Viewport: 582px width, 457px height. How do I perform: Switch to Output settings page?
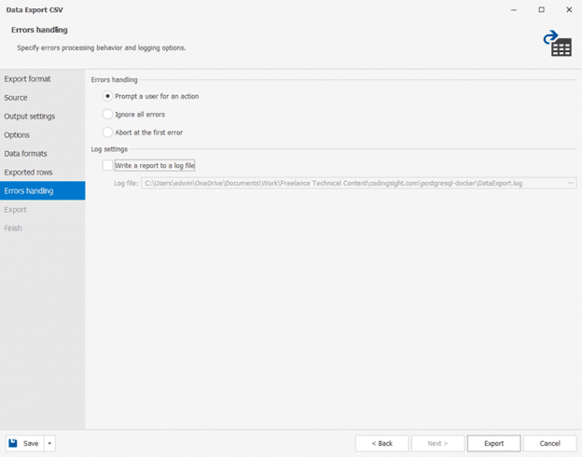[30, 117]
